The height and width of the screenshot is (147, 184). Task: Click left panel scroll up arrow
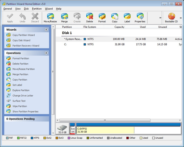[x=53, y=27]
